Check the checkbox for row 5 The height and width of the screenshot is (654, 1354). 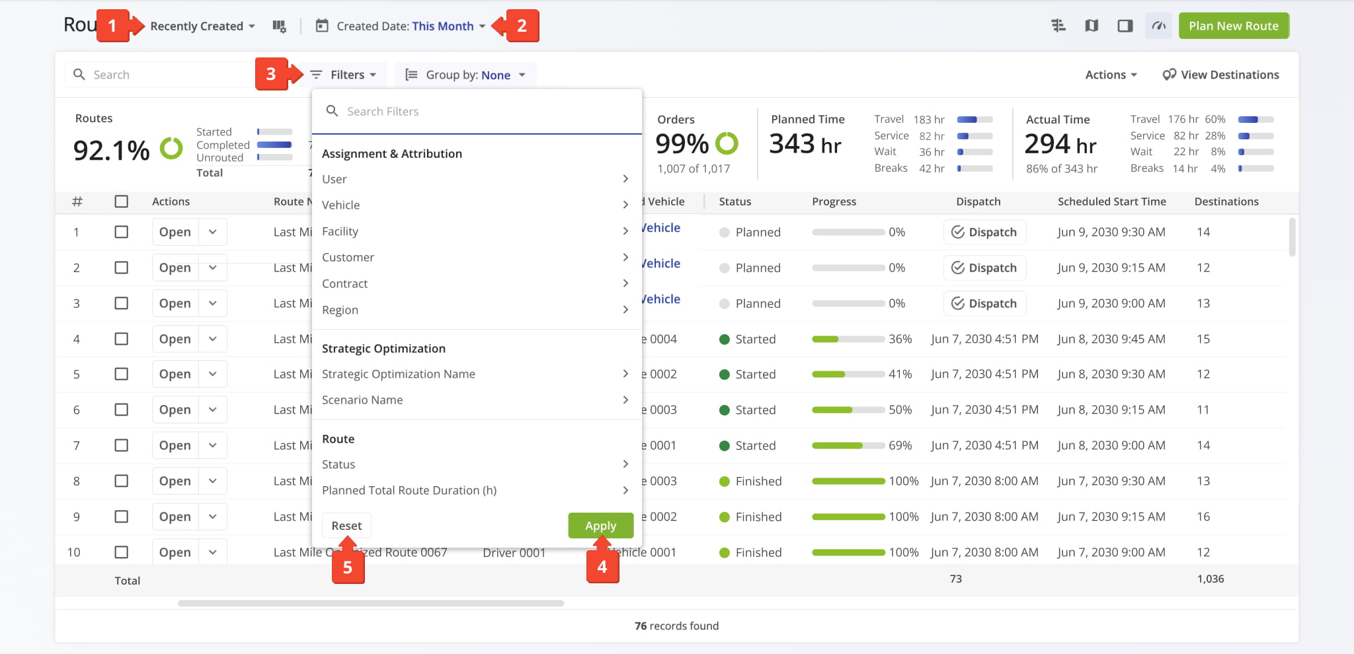click(x=122, y=374)
